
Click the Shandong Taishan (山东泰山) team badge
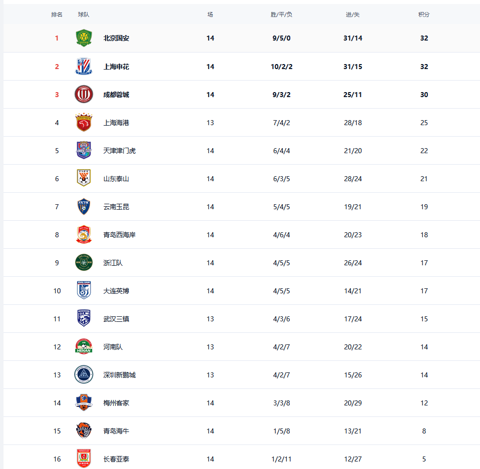pyautogui.click(x=84, y=179)
